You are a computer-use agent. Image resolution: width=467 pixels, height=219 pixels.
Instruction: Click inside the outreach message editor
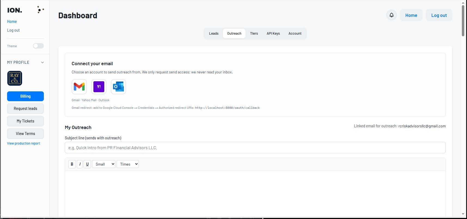[255, 194]
